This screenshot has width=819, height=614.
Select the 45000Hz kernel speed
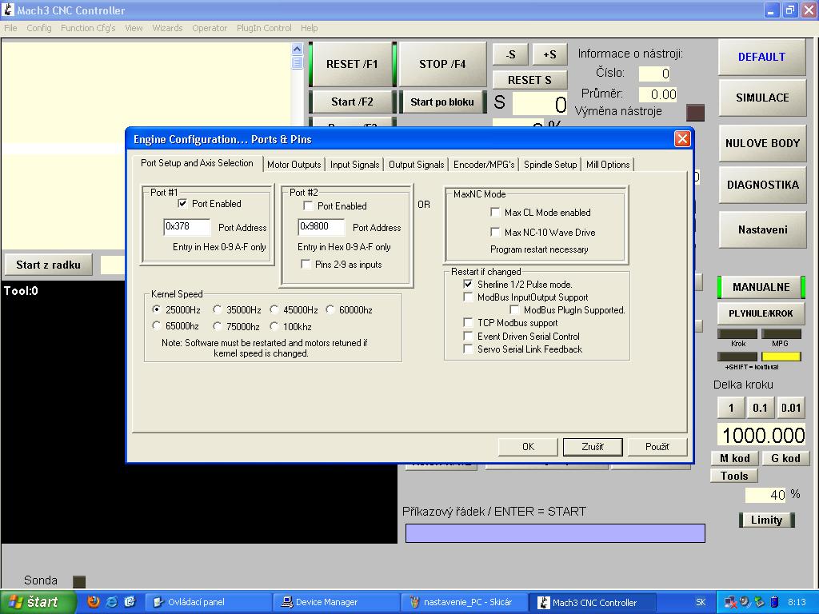point(274,310)
